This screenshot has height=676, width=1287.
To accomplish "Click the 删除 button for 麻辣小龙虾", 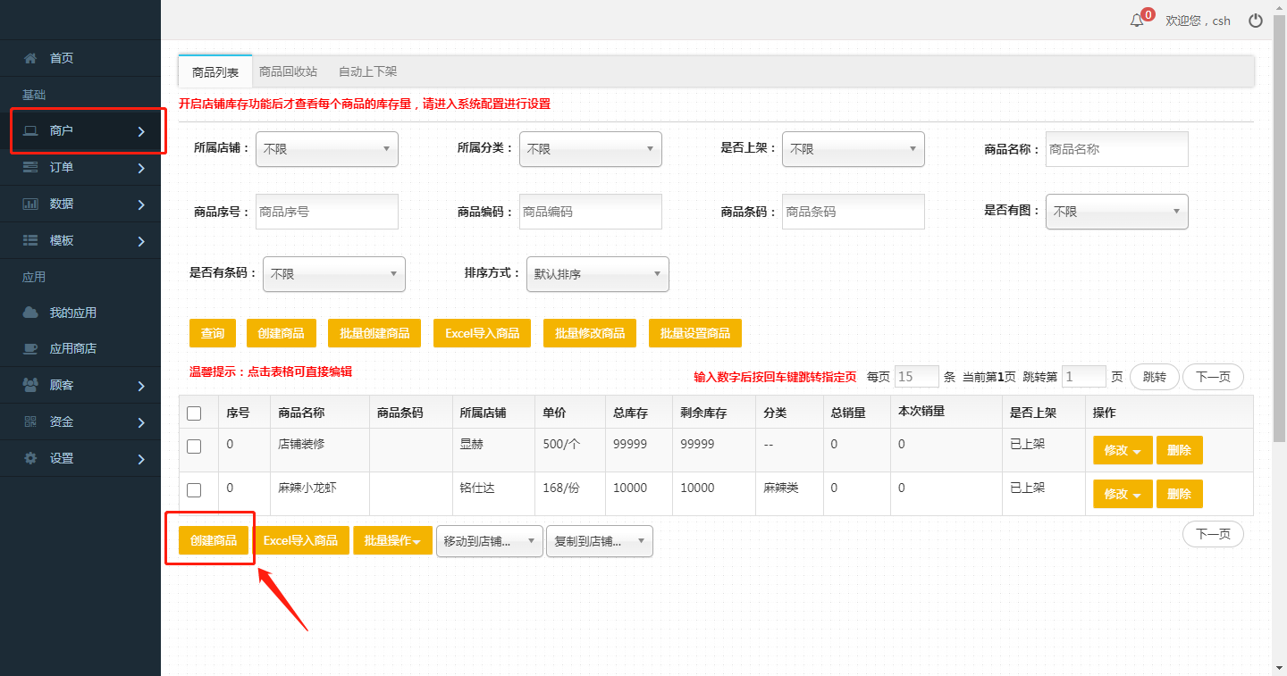I will (1179, 494).
